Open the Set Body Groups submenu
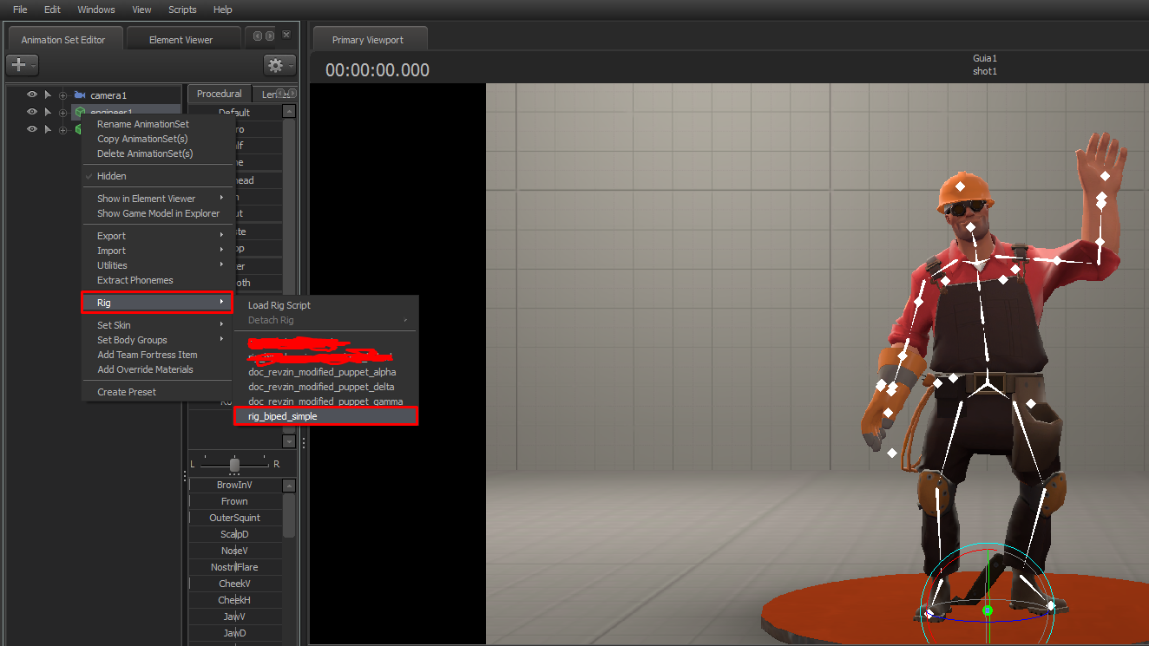This screenshot has height=646, width=1149. tap(157, 340)
